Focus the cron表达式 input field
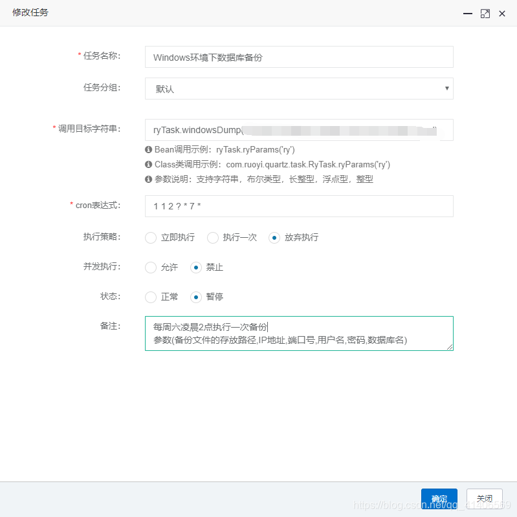The height and width of the screenshot is (517, 517). coord(299,206)
